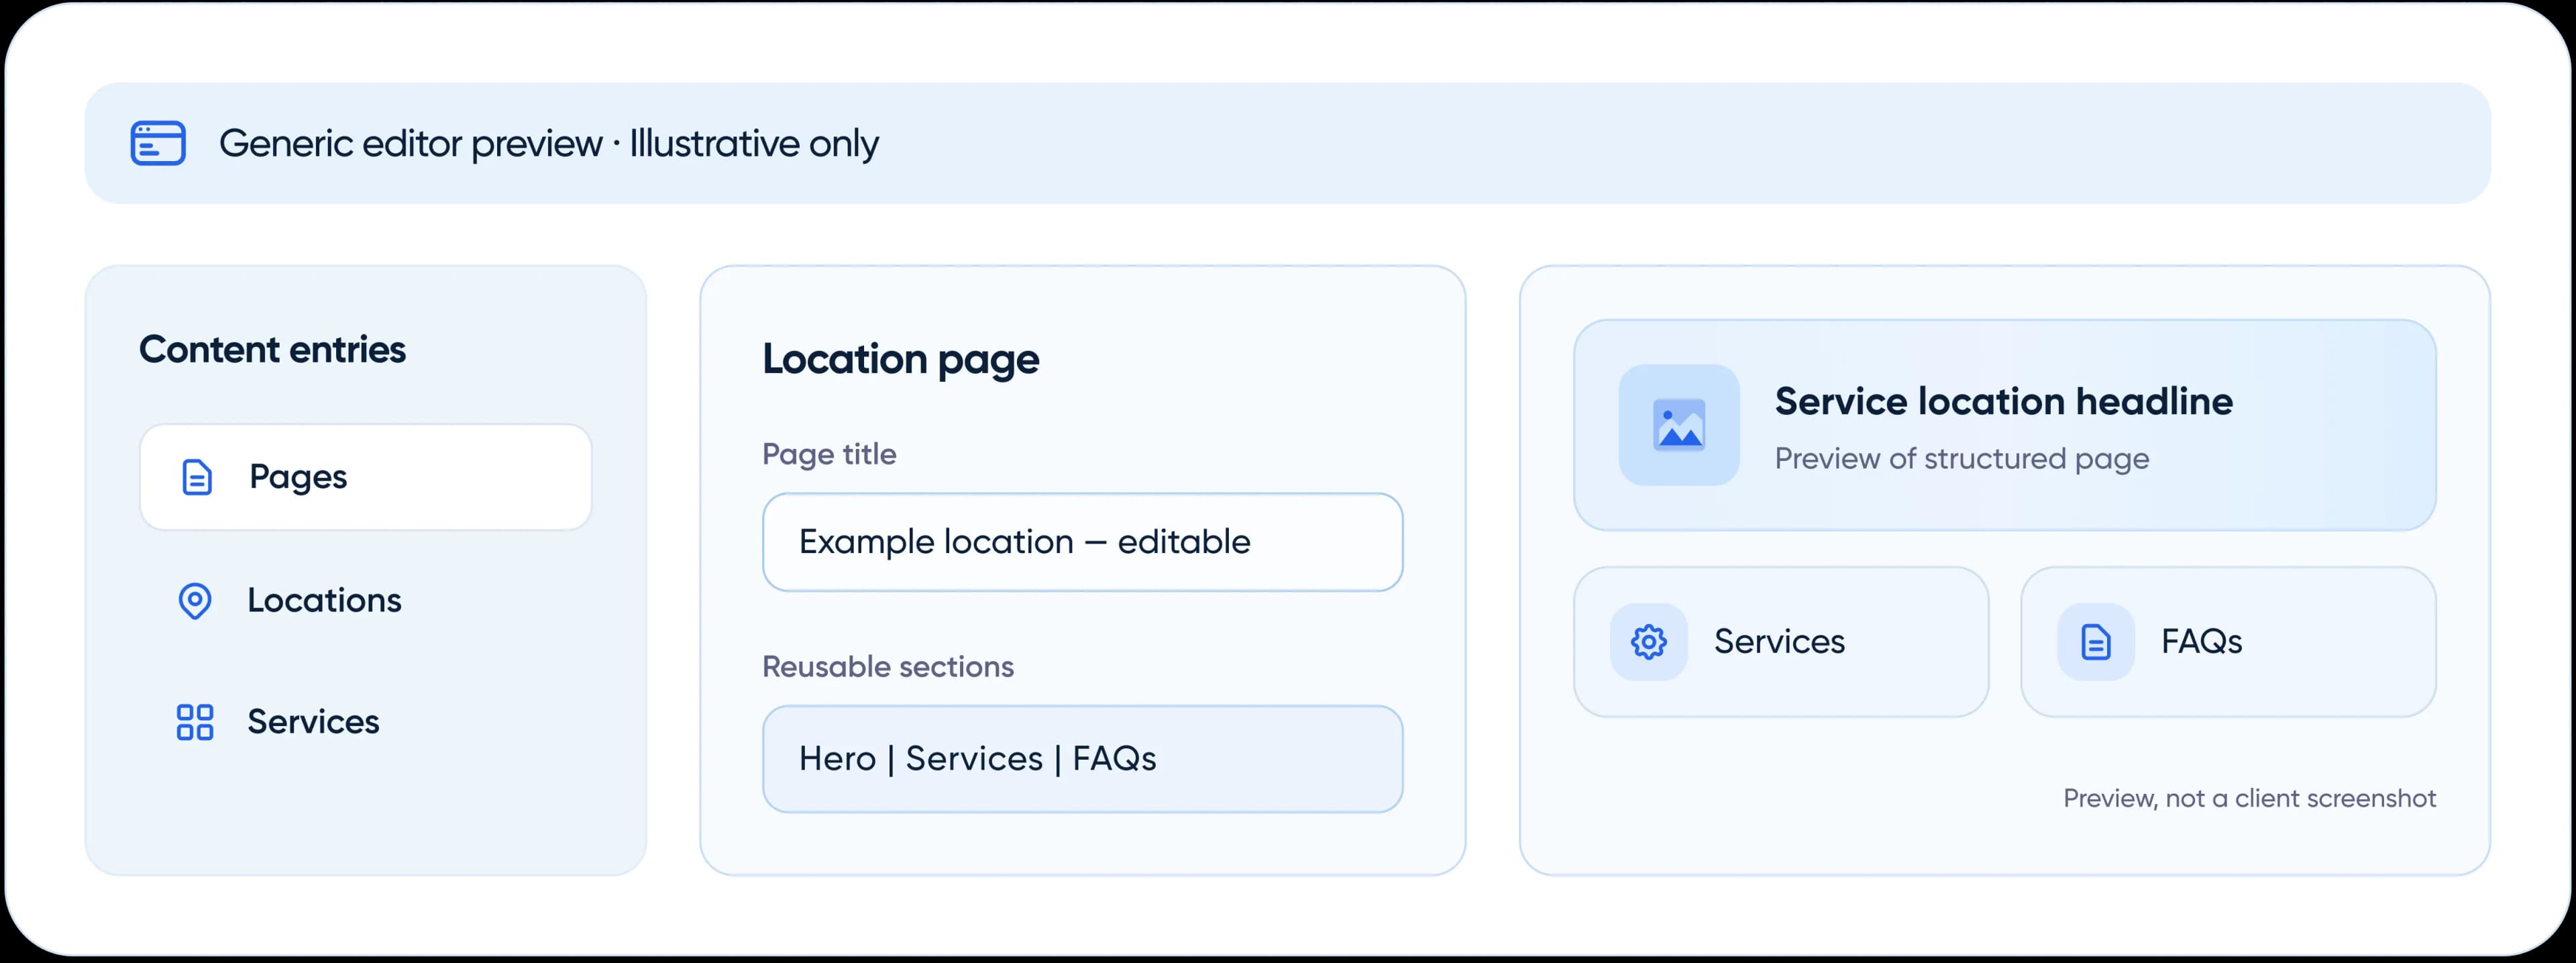Click the 'Reusable sections' label
The width and height of the screenshot is (2576, 963).
(x=888, y=667)
